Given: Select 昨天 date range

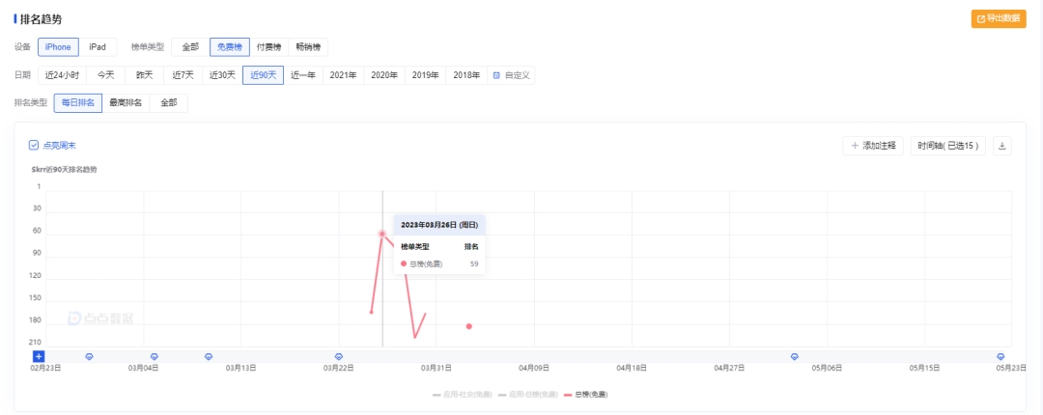Looking at the screenshot, I should pyautogui.click(x=144, y=75).
